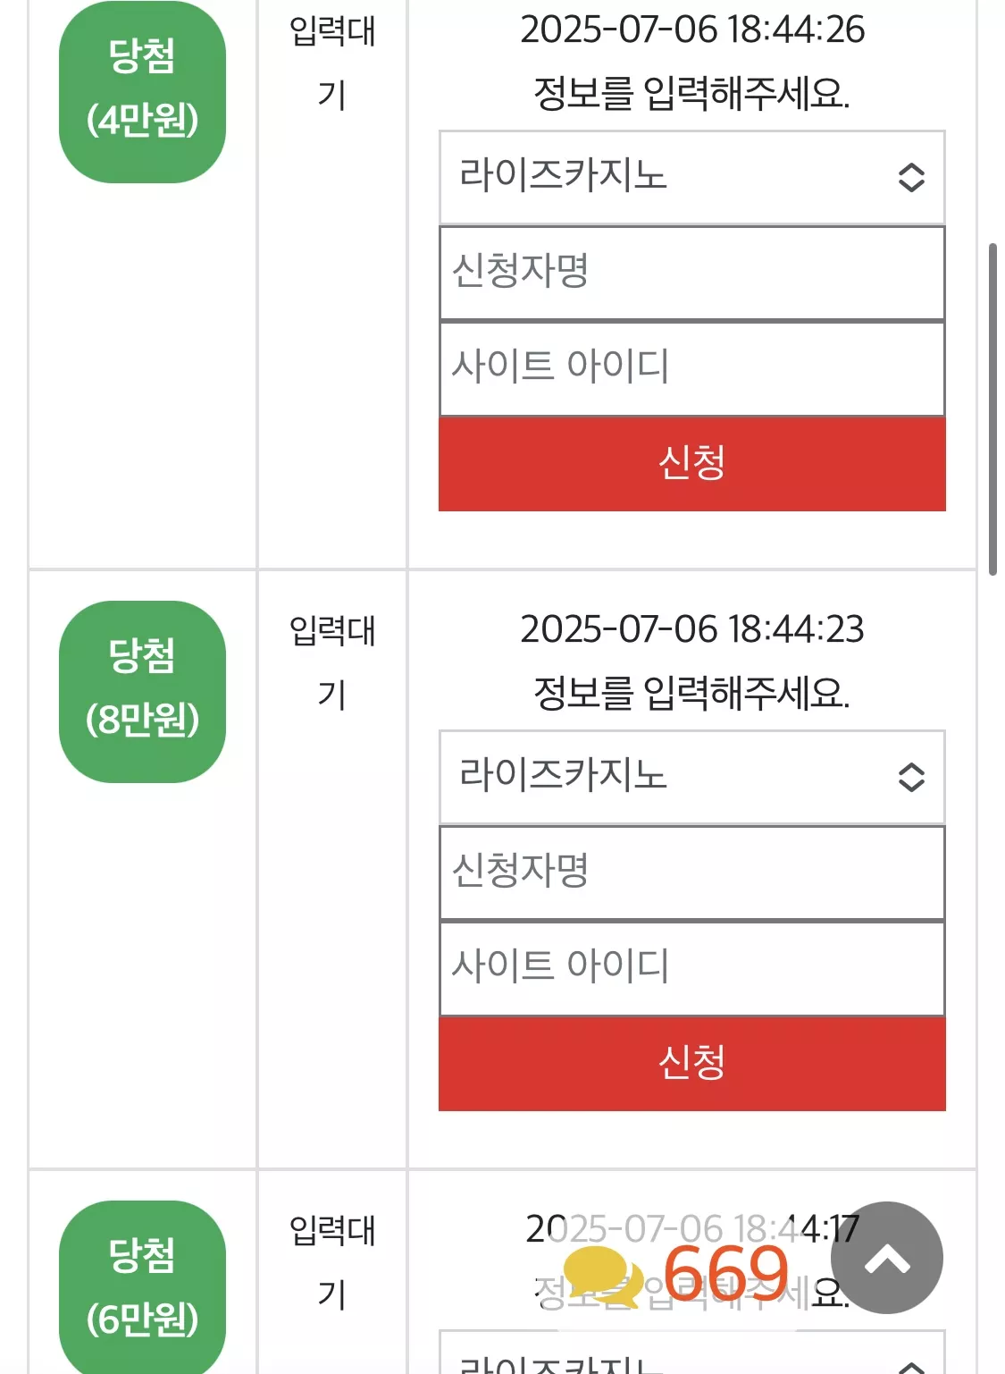The width and height of the screenshot is (1005, 1374).
Task: Tap the scroll-to-top arrow button
Action: 886,1258
